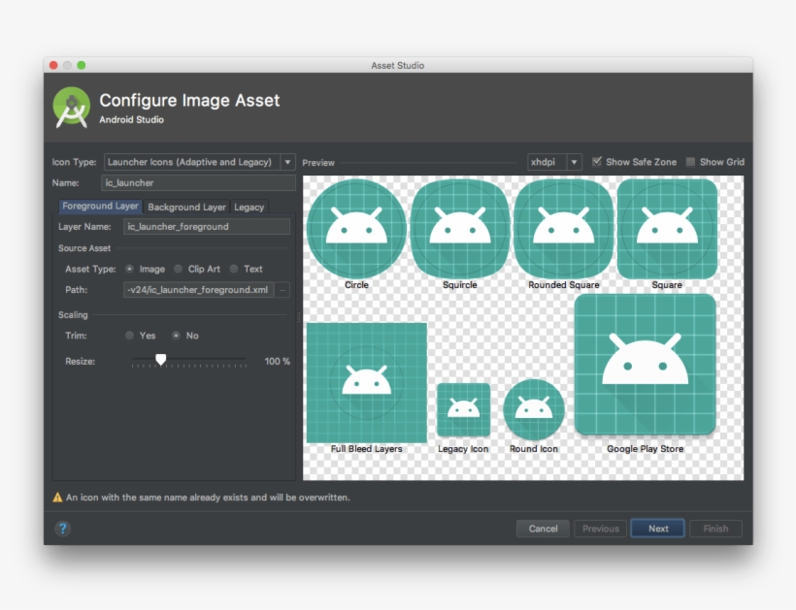The height and width of the screenshot is (610, 796).
Task: Select the Squircle icon preview
Action: tap(460, 229)
